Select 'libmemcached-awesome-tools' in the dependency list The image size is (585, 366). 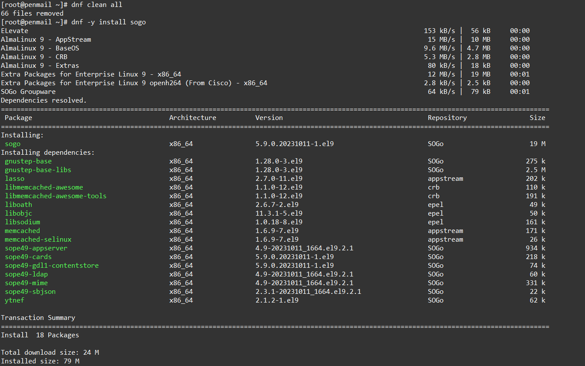(x=55, y=196)
